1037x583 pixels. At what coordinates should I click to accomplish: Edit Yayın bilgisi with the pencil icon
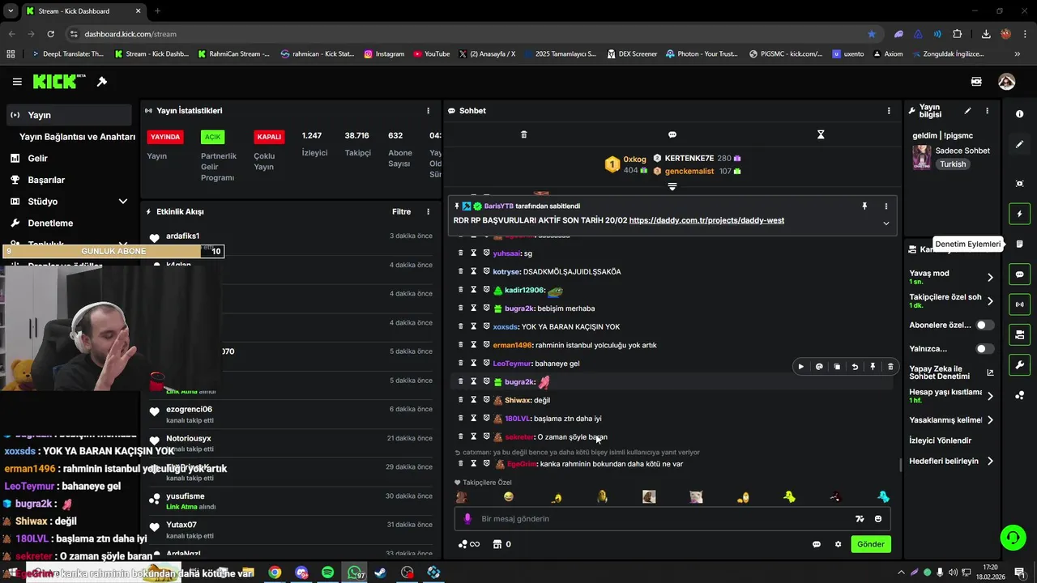pos(967,111)
